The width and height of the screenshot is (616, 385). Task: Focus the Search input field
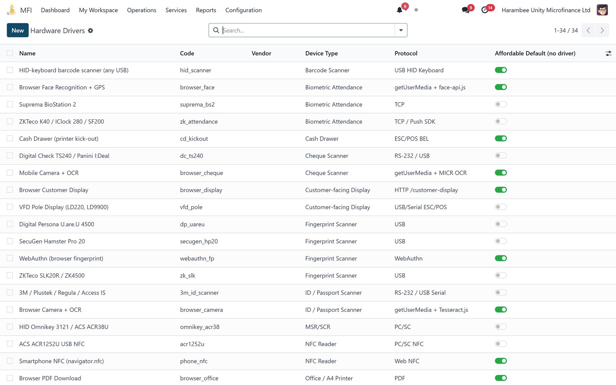[x=308, y=30]
